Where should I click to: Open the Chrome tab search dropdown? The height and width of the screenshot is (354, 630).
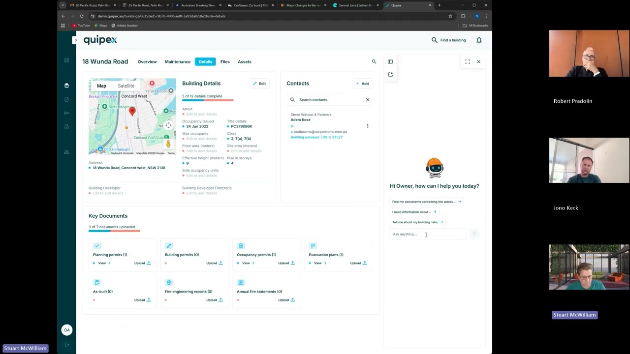click(x=63, y=5)
